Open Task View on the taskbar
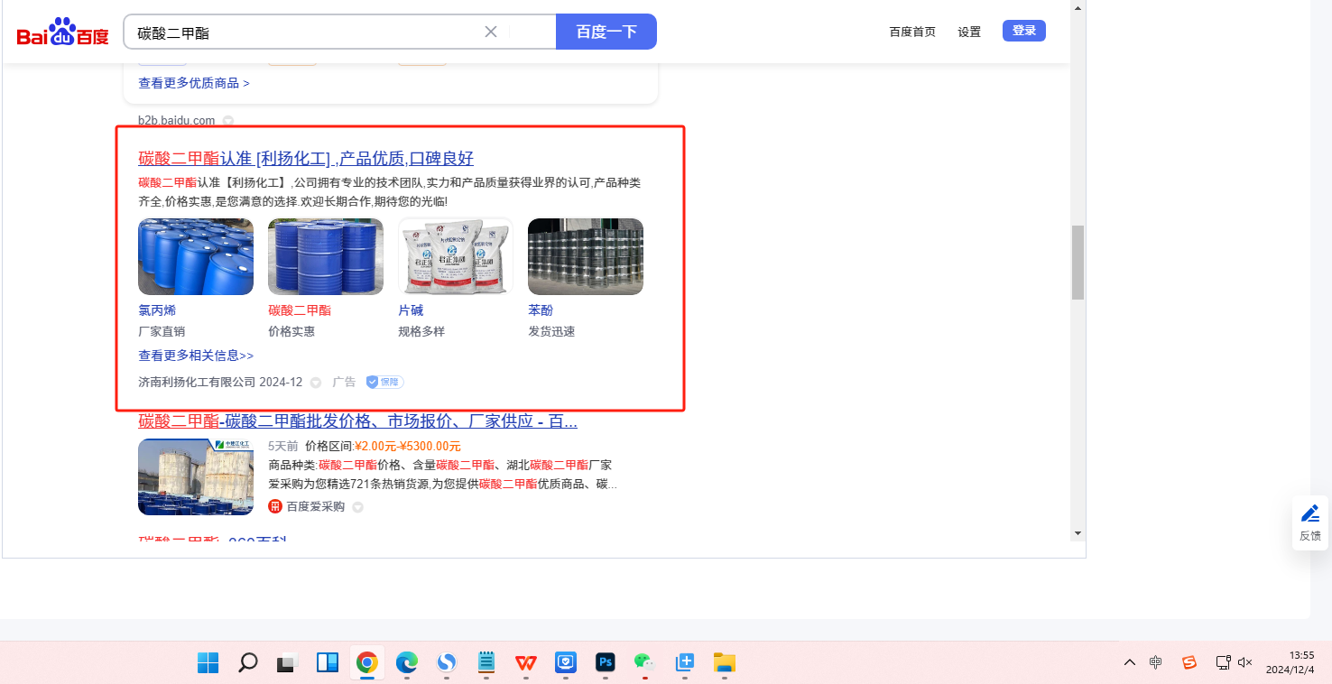This screenshot has width=1332, height=684. 287,662
